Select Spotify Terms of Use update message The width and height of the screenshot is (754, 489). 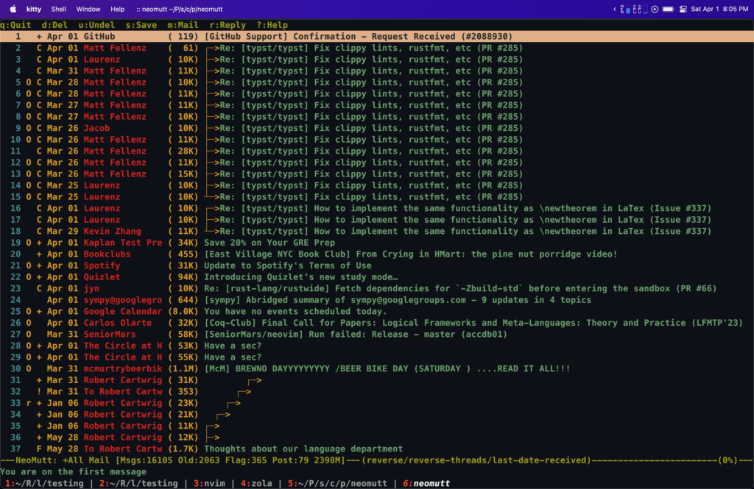click(x=377, y=265)
